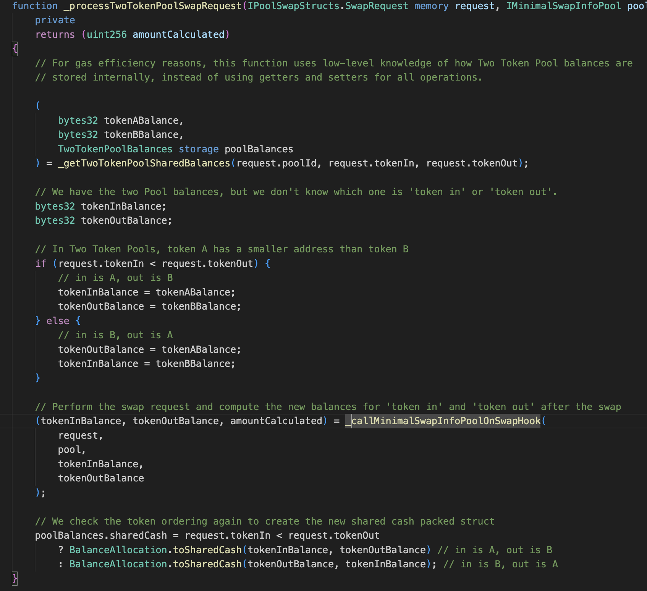The width and height of the screenshot is (647, 591).
Task: Place cursor on the private keyword
Action: (55, 20)
